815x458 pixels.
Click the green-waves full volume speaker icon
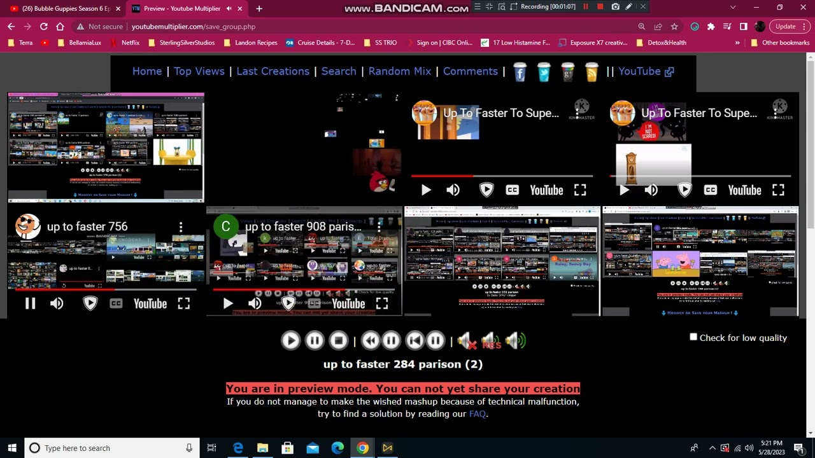[x=515, y=341]
